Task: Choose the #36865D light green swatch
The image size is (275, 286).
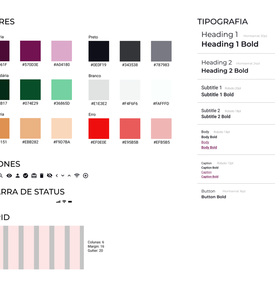Action: coord(62,89)
